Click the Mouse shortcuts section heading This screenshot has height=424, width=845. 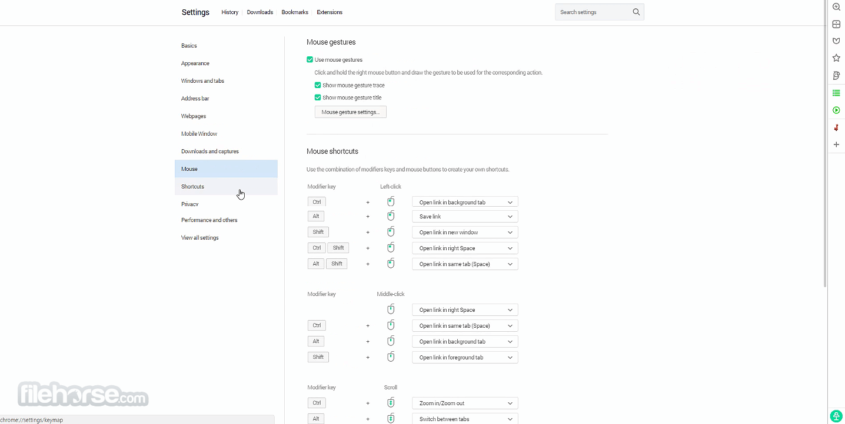coord(332,152)
